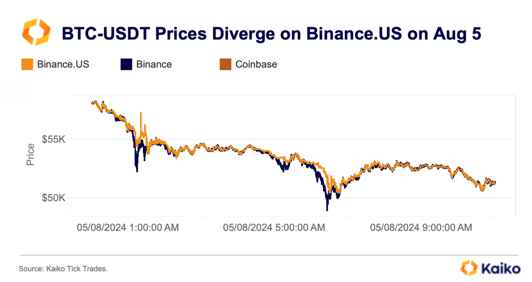
Task: Click the final data point at the line's right end
Action: [495, 183]
